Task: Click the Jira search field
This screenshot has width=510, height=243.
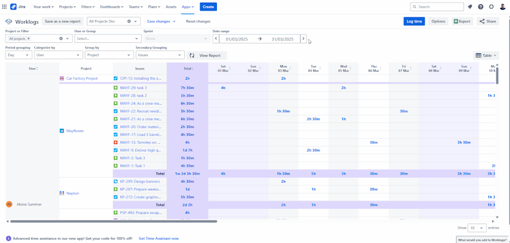Action: tap(436, 7)
